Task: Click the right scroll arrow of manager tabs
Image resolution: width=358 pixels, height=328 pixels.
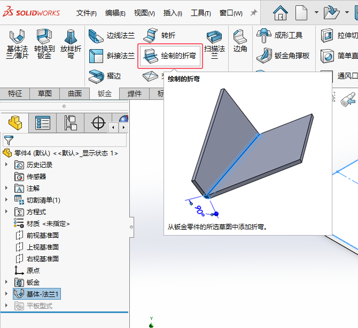Action: pos(123,127)
